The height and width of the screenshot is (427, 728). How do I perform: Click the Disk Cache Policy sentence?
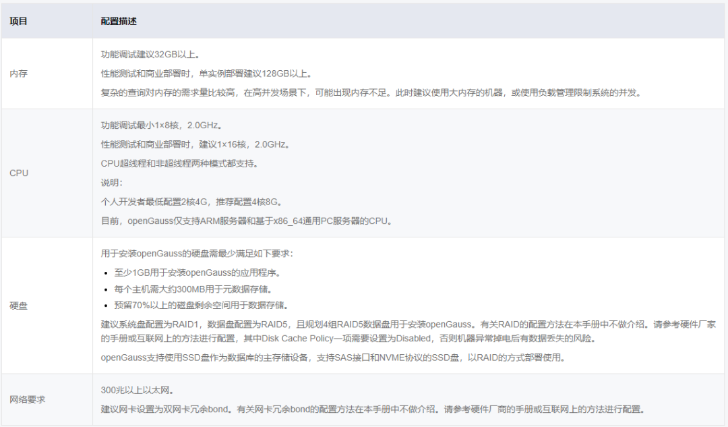(408, 331)
